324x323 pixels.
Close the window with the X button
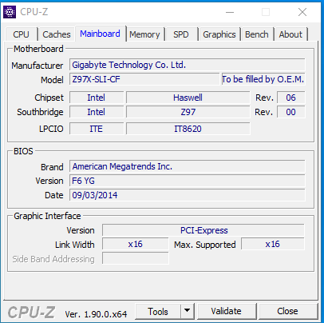[302, 12]
